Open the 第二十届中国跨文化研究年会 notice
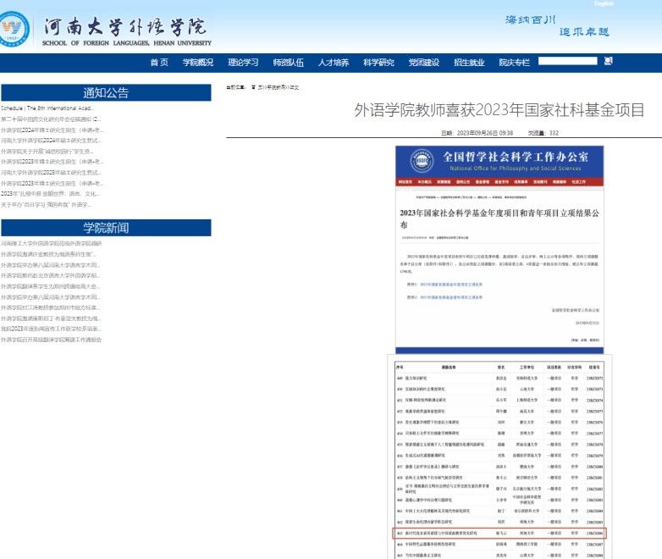 click(x=51, y=119)
